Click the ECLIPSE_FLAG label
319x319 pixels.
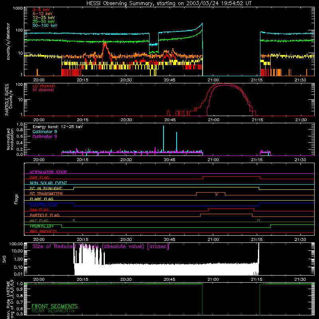click(x=43, y=205)
